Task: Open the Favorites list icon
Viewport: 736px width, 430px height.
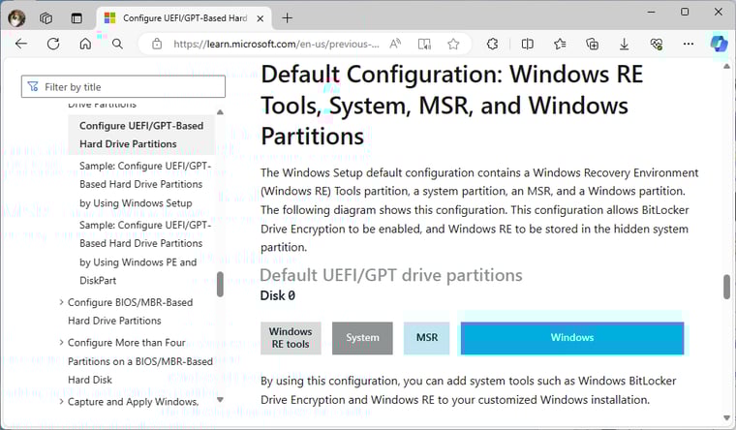Action: [560, 44]
